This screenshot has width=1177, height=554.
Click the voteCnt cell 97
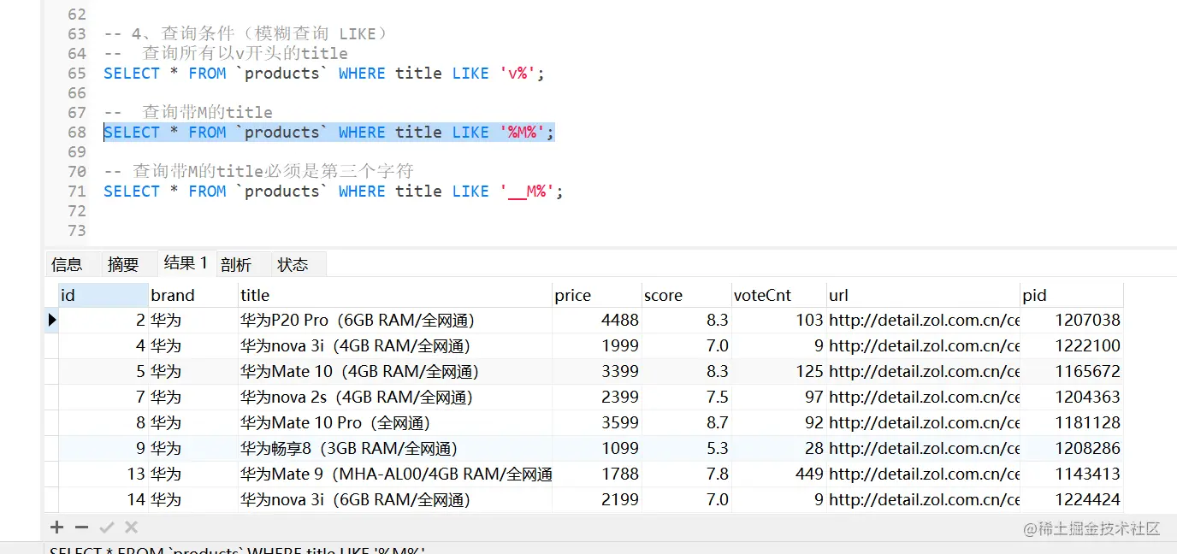(x=778, y=398)
